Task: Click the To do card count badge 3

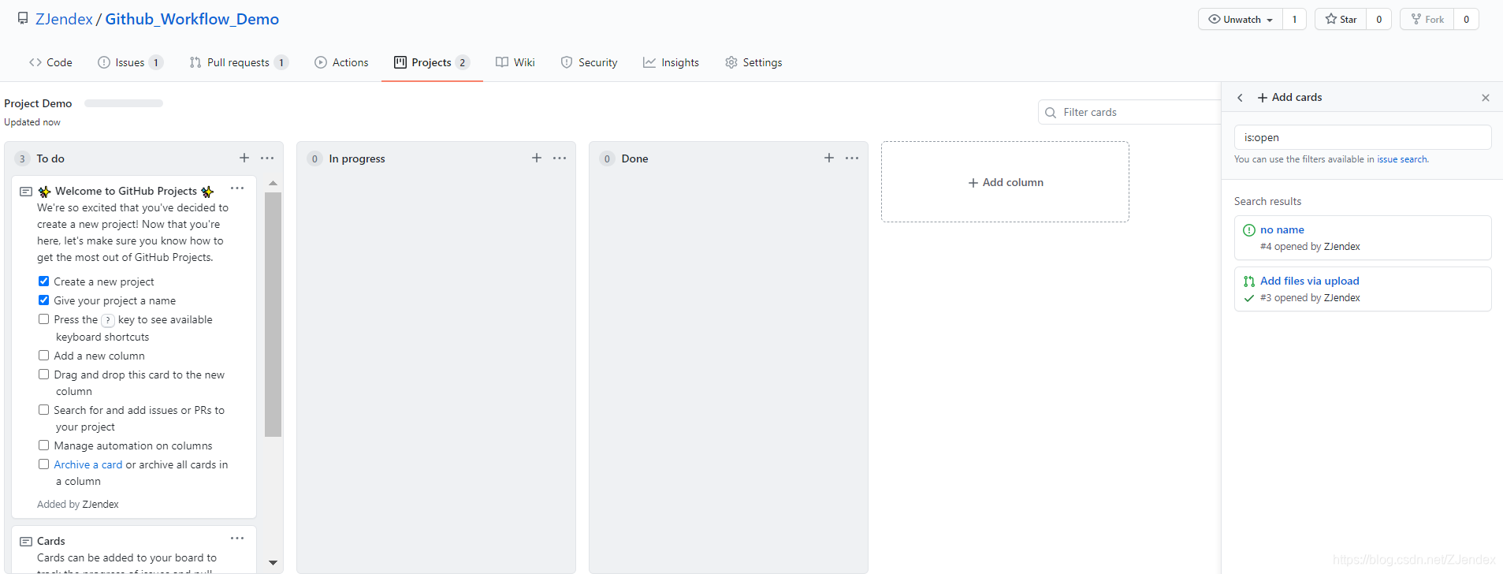Action: tap(22, 158)
